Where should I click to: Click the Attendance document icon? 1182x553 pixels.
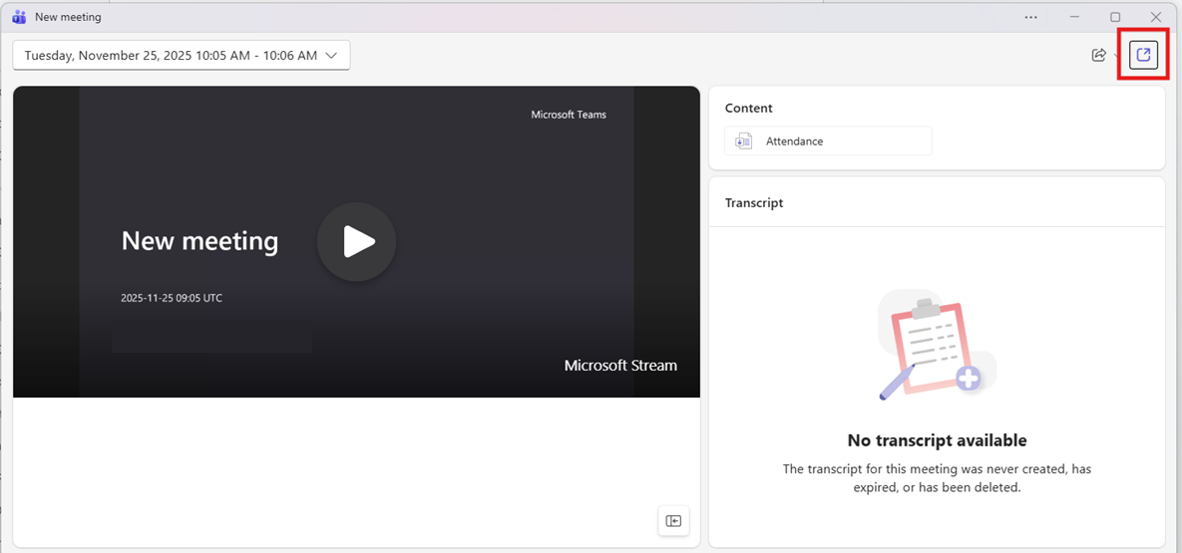click(x=743, y=141)
